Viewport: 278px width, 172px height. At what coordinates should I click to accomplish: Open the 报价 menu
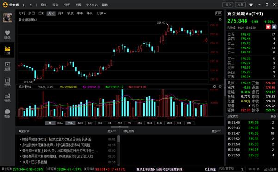coord(55,5)
